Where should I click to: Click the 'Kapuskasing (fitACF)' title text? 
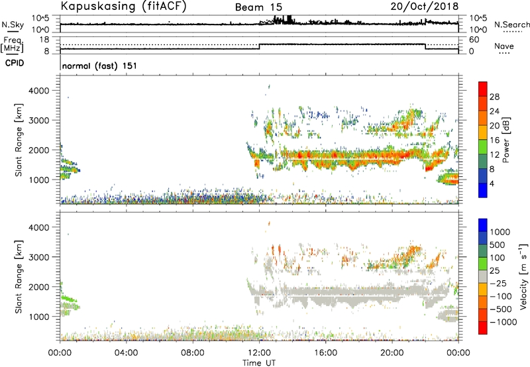coord(123,7)
